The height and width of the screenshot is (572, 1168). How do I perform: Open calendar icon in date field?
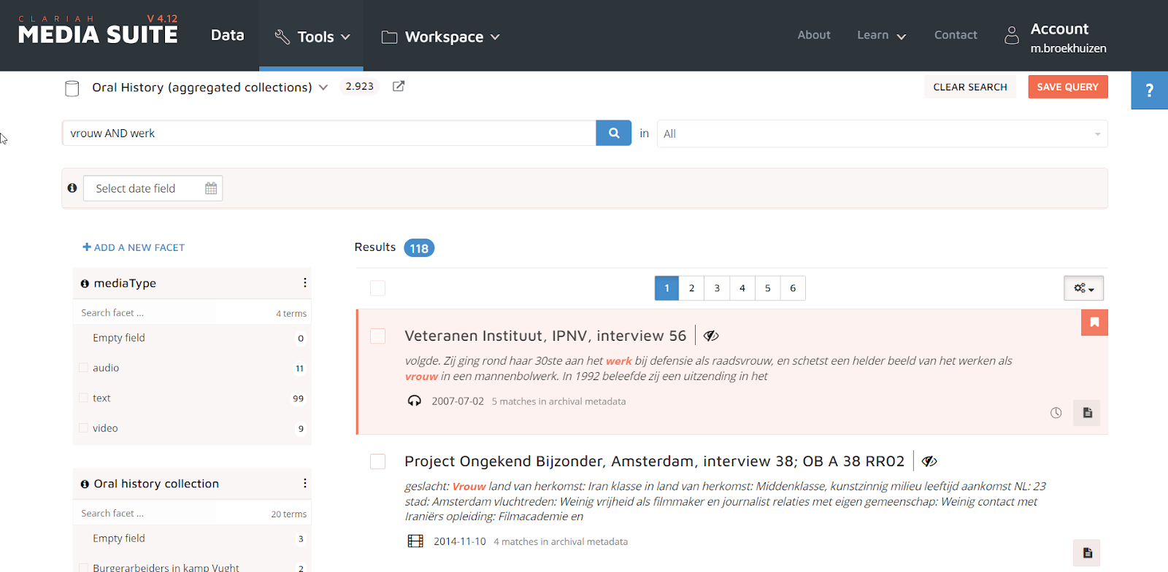click(211, 188)
